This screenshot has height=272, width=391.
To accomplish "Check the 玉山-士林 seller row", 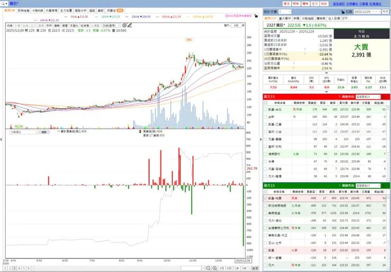I will click(x=265, y=243).
